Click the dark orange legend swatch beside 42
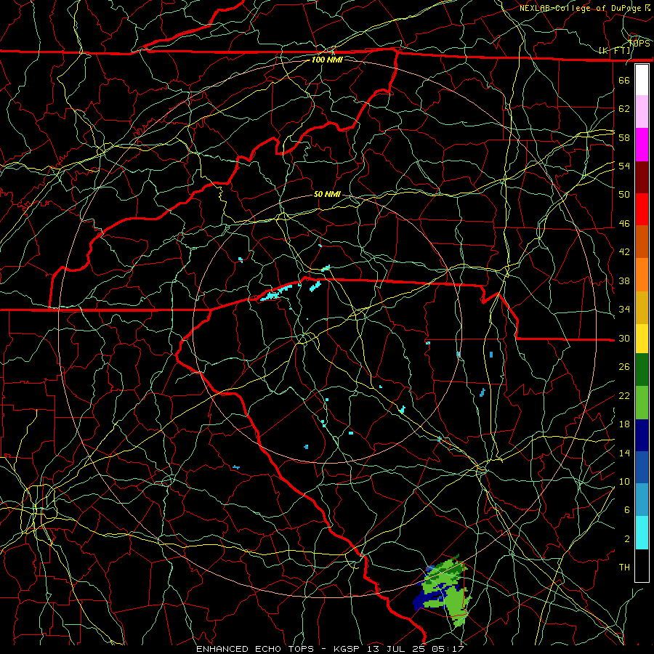The height and width of the screenshot is (654, 654). click(642, 242)
